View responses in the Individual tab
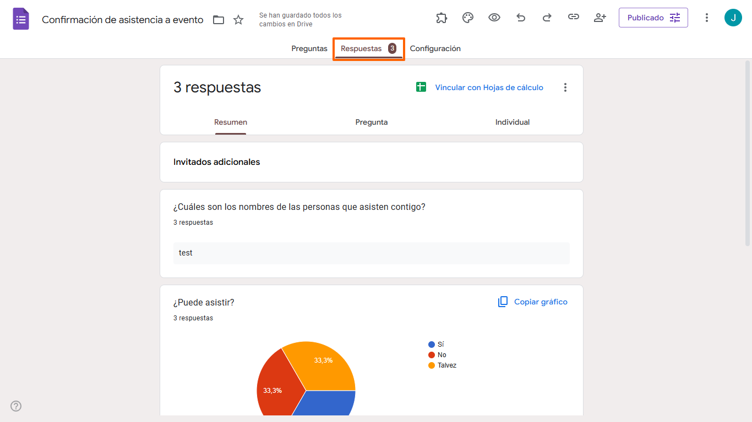The width and height of the screenshot is (752, 422). [x=512, y=122]
